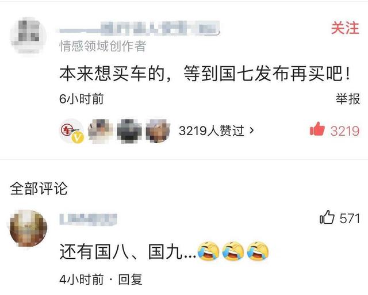Image resolution: width=368 pixels, height=295 pixels.
Task: Click the red thumbs-up icon beside 3219
Action: tap(317, 129)
